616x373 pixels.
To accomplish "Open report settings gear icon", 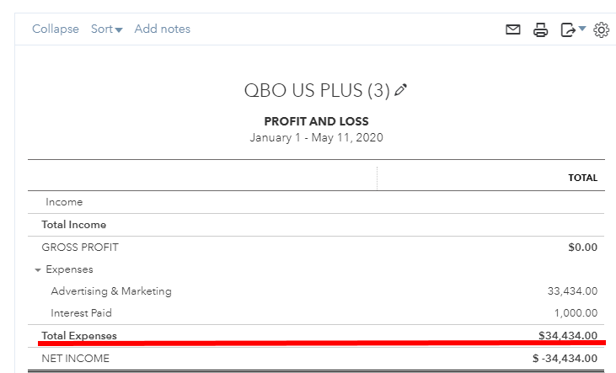I will click(x=601, y=29).
